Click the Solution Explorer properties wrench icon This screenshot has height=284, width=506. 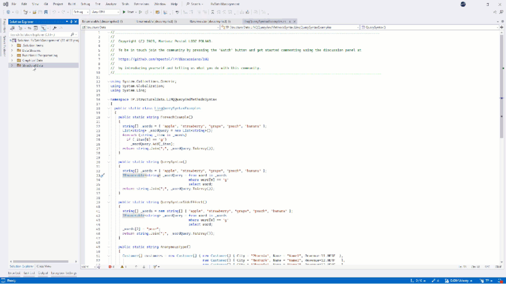pos(54,28)
